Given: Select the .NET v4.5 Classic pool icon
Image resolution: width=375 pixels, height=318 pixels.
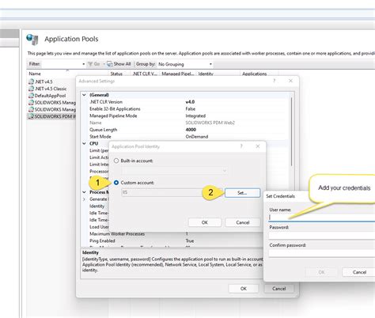Looking at the screenshot, I should point(31,89).
